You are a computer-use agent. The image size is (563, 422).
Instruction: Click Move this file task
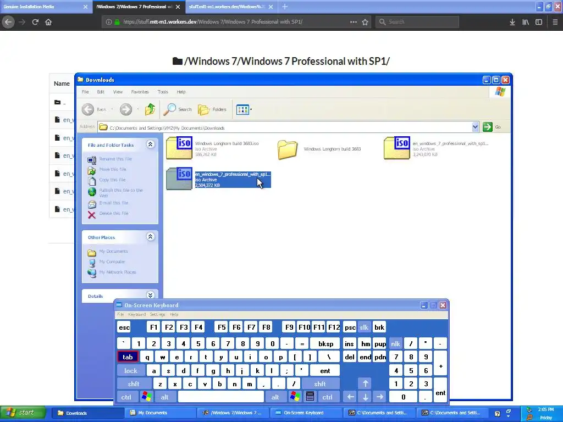tap(113, 169)
